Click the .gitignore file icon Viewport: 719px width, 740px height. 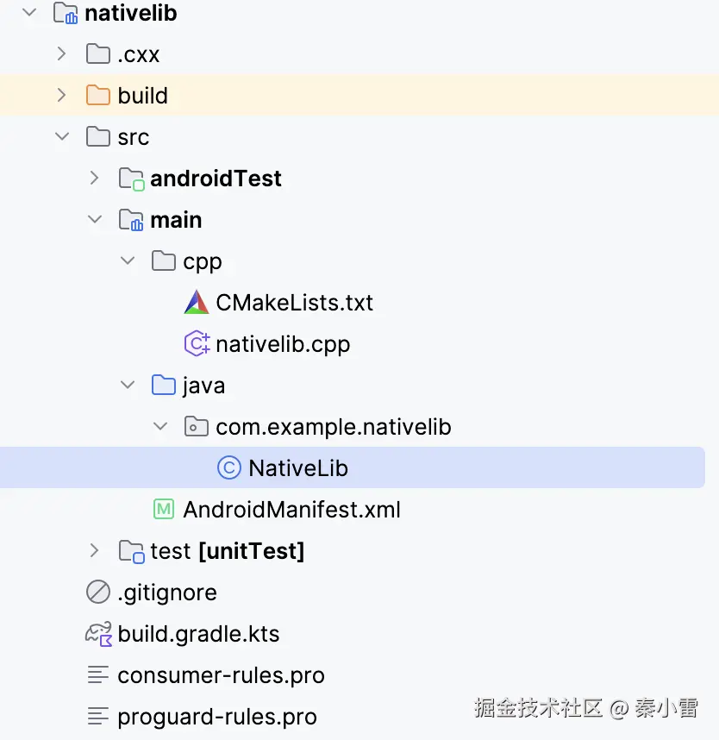click(98, 593)
